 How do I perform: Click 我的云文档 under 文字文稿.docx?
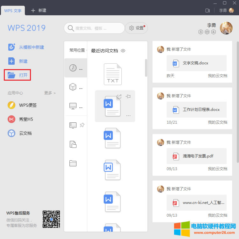pos(218,76)
